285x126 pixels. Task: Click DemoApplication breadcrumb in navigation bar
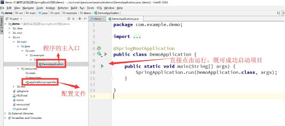[x=107, y=13]
